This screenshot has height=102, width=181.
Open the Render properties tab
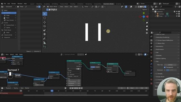[151, 40]
